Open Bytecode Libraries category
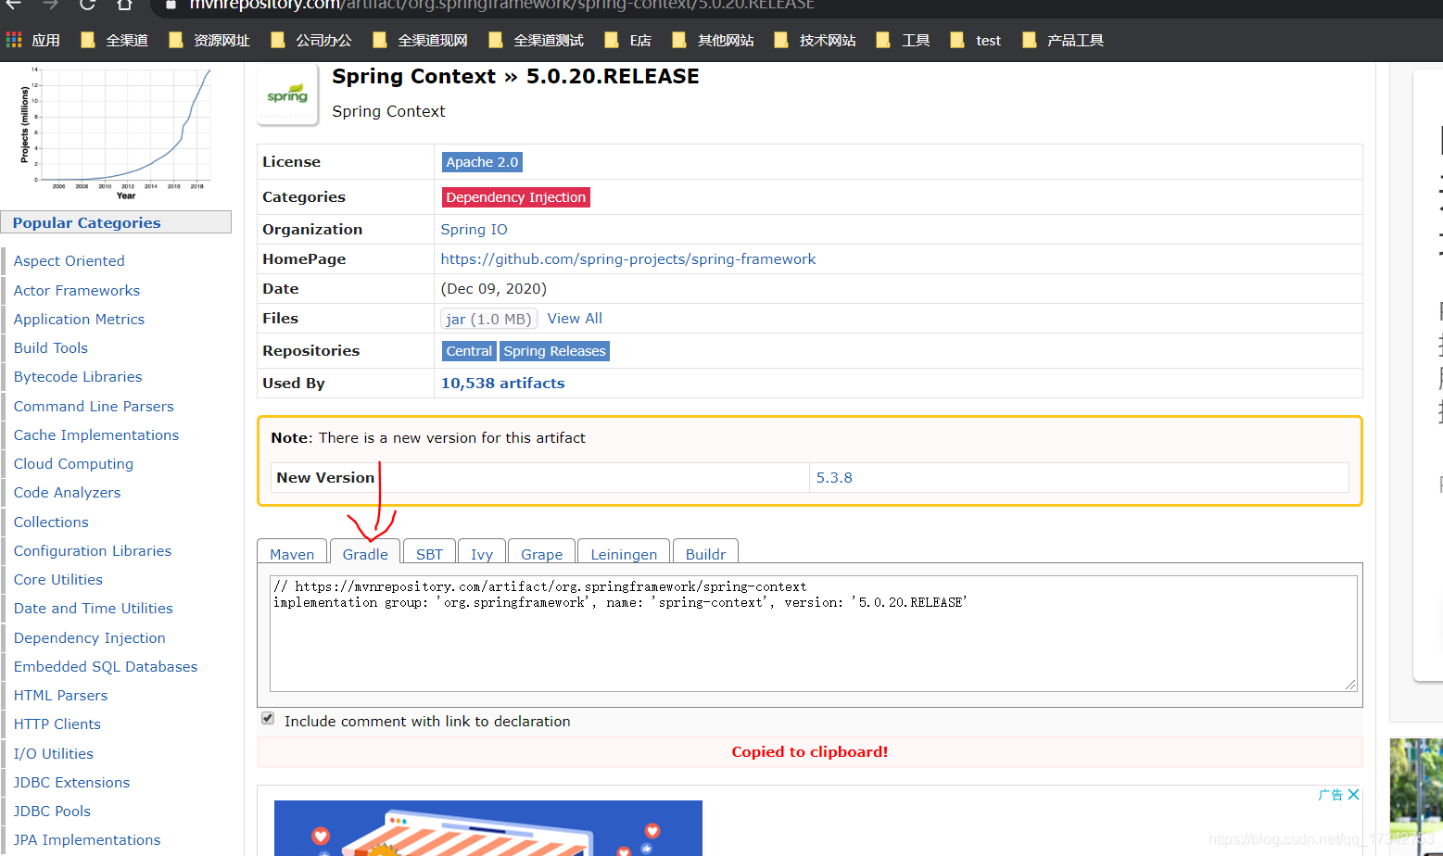 (78, 377)
